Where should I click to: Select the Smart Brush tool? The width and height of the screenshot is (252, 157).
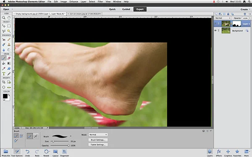point(4,44)
